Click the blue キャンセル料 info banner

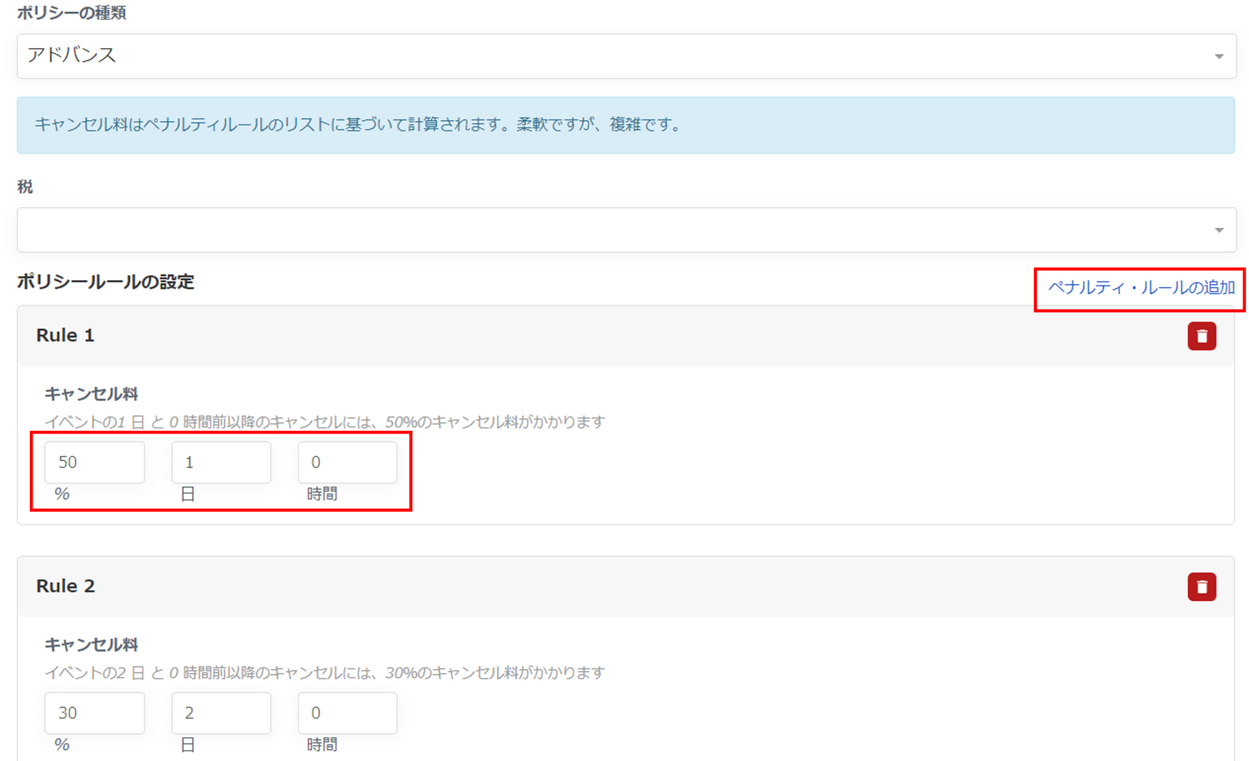pos(624,125)
